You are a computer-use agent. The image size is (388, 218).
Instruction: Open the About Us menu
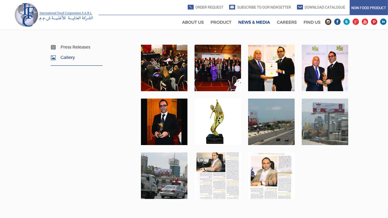[193, 22]
